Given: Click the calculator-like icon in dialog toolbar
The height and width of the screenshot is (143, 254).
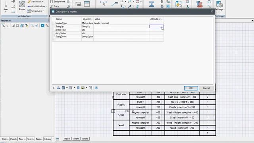Looking at the screenshot, I should [x=63, y=88].
